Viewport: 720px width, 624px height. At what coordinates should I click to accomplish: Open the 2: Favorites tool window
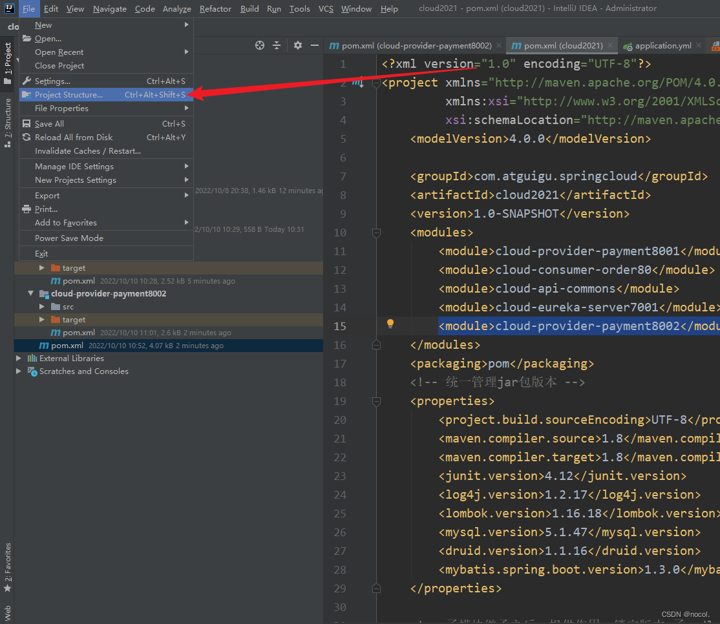(x=7, y=568)
